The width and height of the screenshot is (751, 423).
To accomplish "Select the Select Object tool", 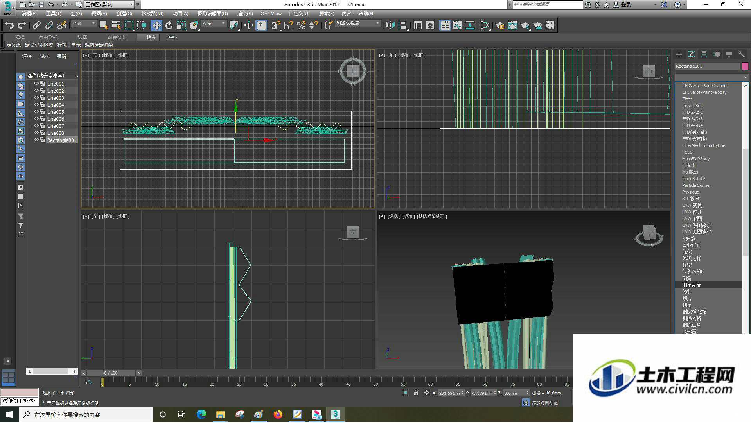I will tap(104, 25).
